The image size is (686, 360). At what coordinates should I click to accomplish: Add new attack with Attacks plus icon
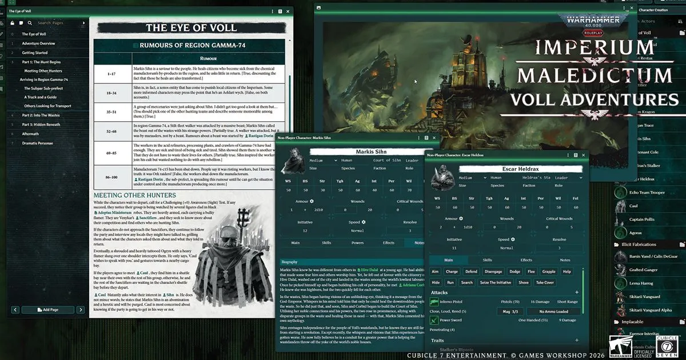click(x=577, y=293)
